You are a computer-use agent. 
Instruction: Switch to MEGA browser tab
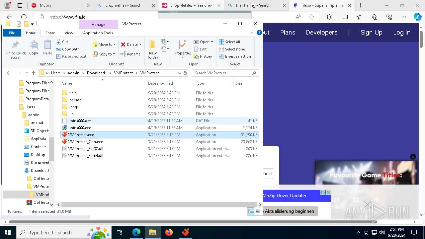pos(59,5)
